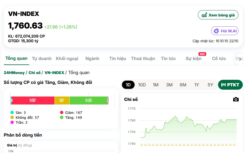Select the 3M chart timeframe
245x153 pixels.
click(x=169, y=85)
